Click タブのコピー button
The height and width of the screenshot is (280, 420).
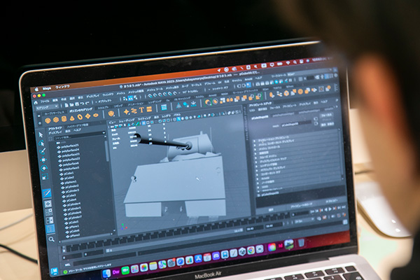click(x=332, y=202)
